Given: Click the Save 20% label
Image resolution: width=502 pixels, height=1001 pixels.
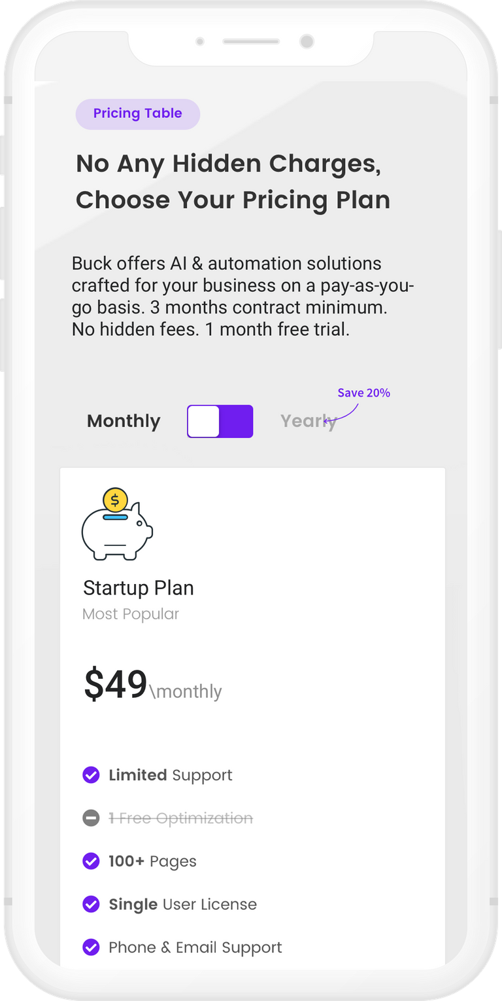Looking at the screenshot, I should click(364, 393).
